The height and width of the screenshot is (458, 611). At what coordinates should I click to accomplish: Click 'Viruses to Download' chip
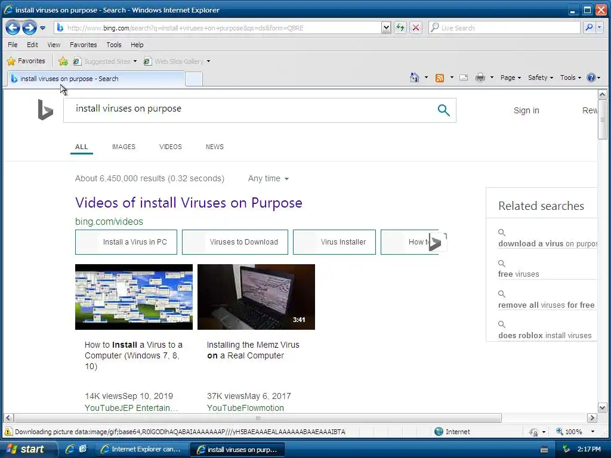pos(235,242)
